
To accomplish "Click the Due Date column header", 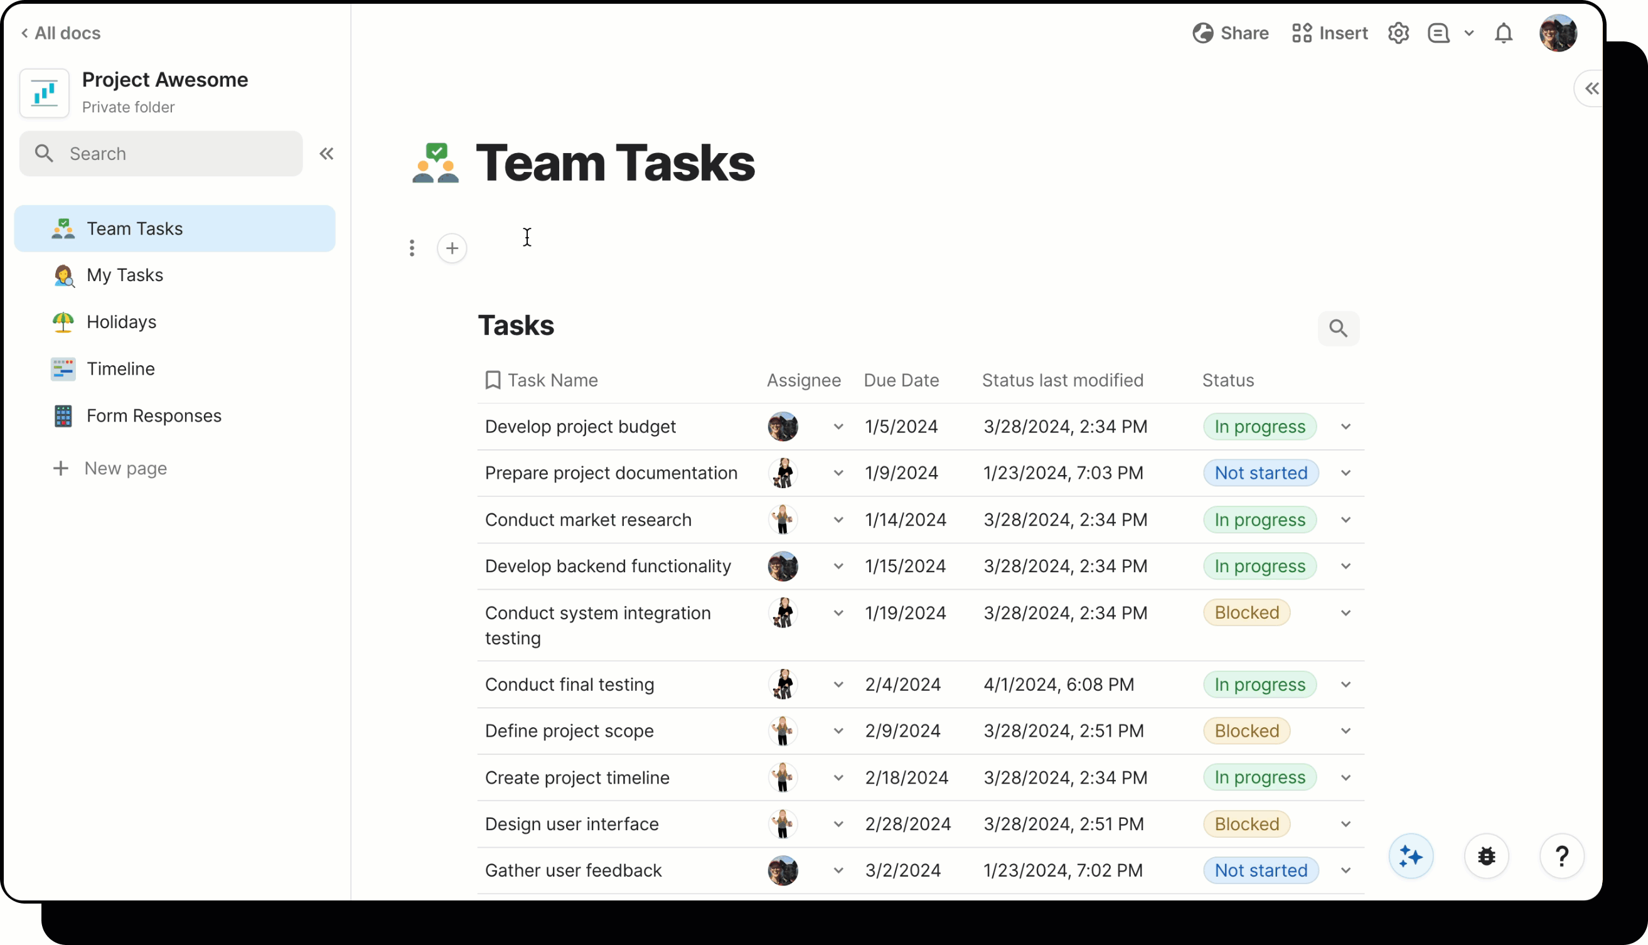I will pyautogui.click(x=901, y=380).
